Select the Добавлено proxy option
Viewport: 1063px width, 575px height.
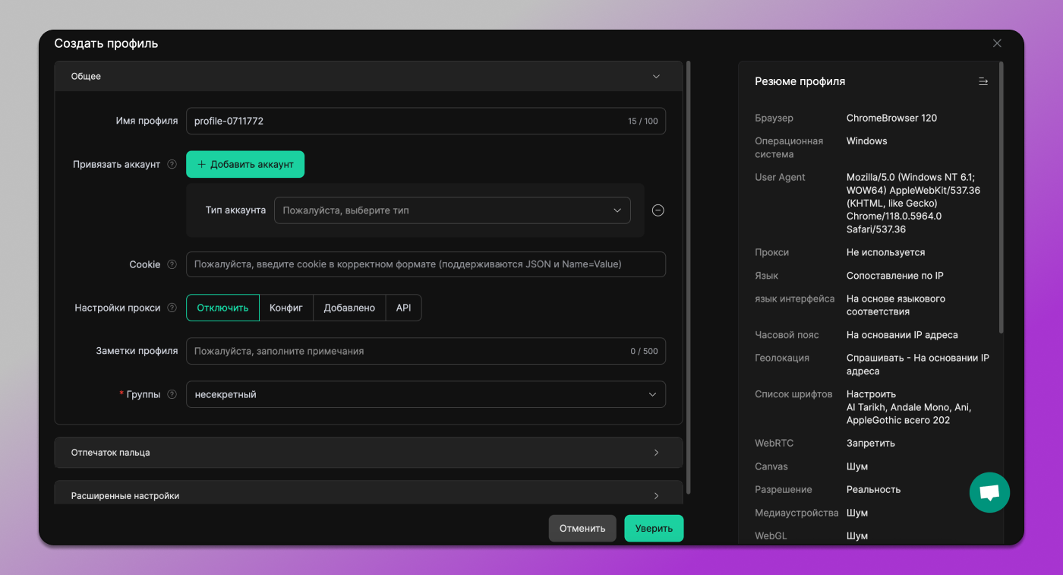click(349, 308)
